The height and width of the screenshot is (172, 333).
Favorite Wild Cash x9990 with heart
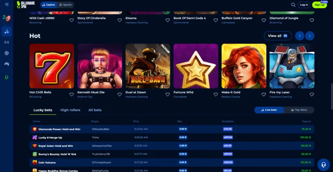click(71, 20)
